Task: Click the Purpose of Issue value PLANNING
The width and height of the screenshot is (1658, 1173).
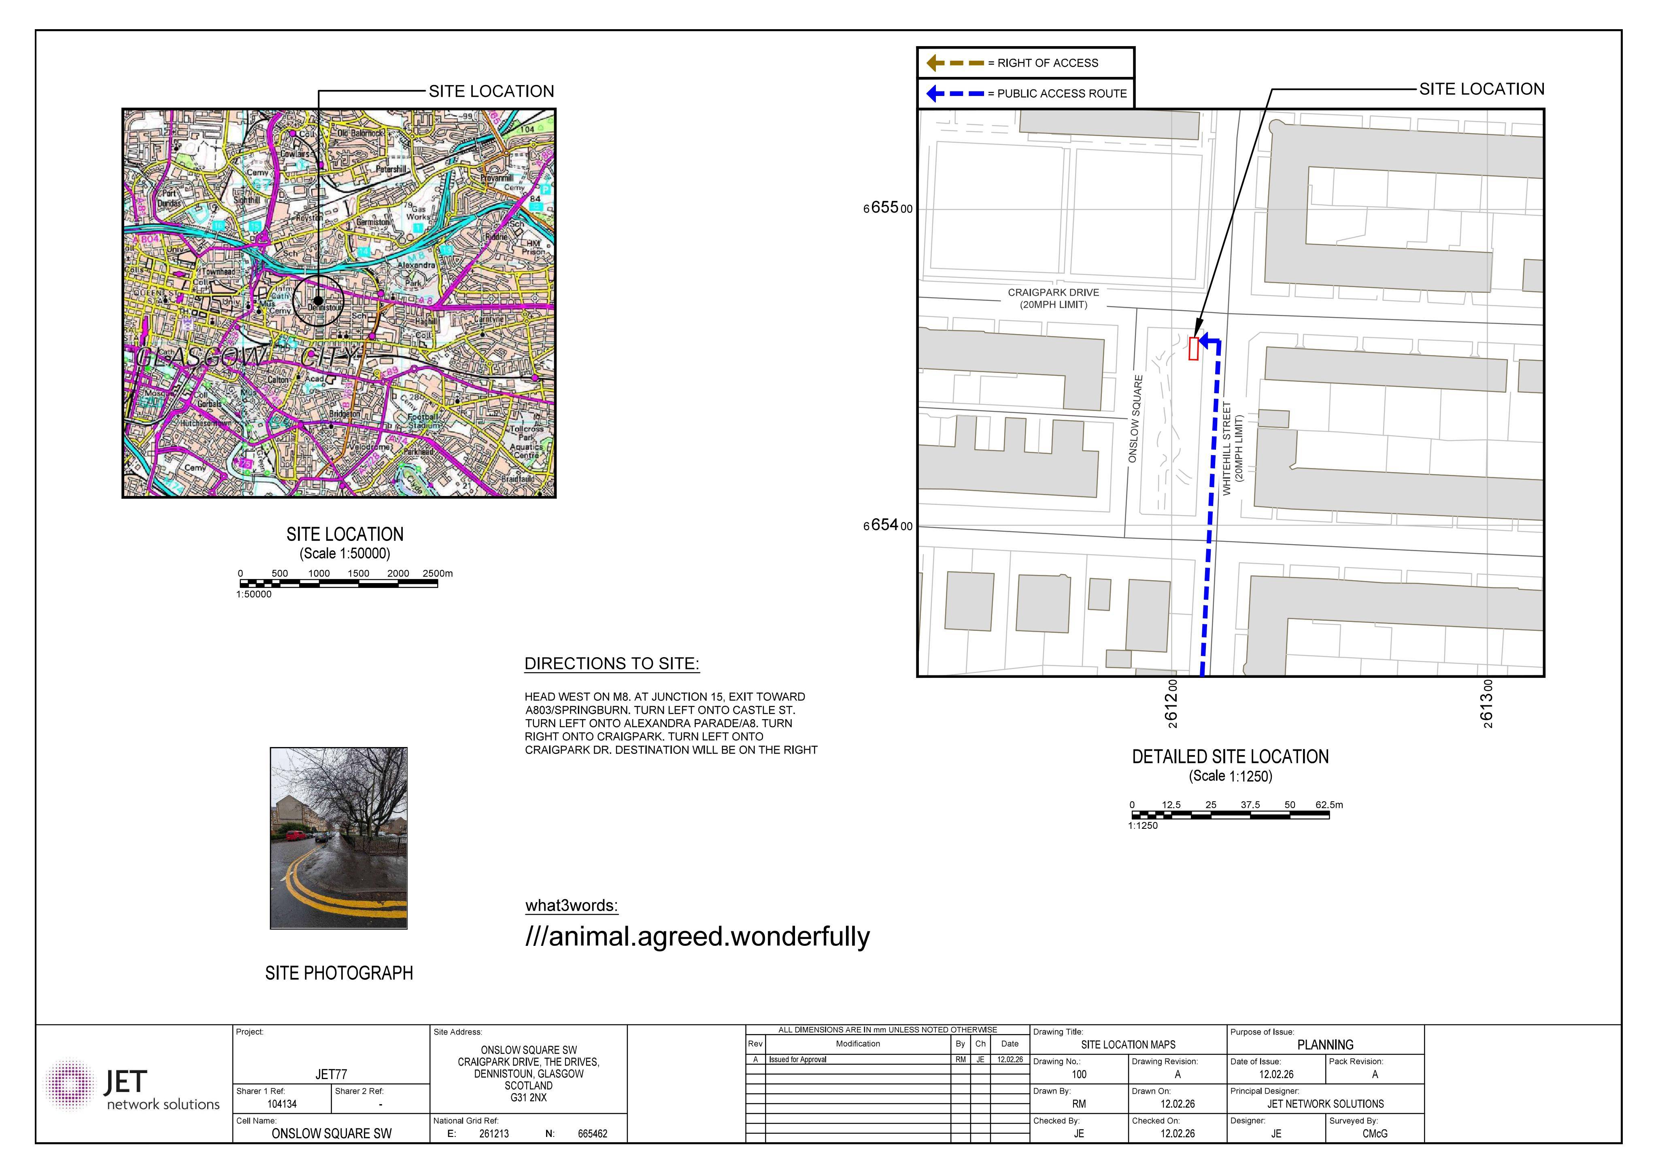Action: (1325, 1044)
